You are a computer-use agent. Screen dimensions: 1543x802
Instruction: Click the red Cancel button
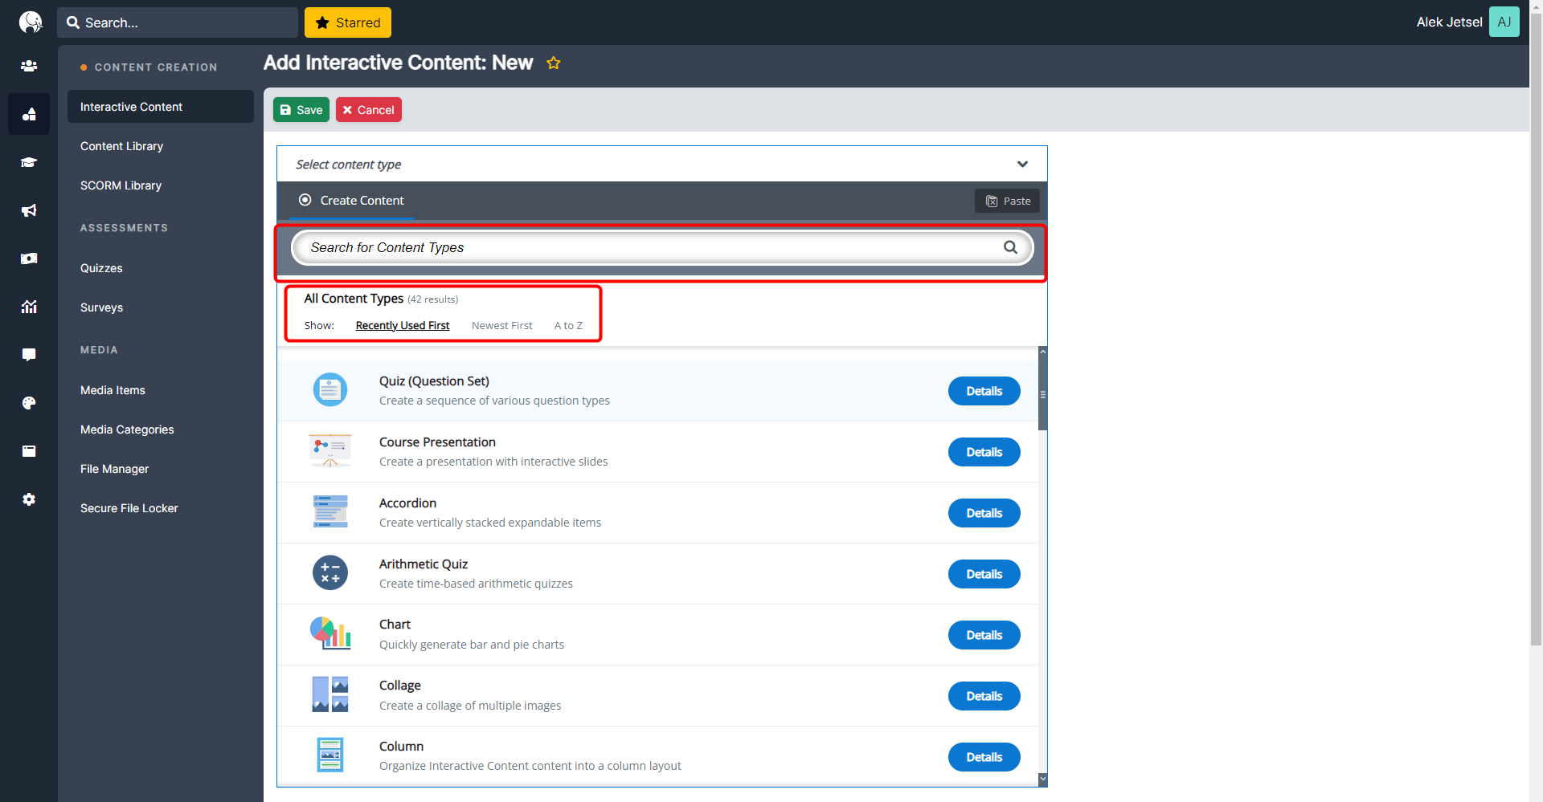pos(369,110)
